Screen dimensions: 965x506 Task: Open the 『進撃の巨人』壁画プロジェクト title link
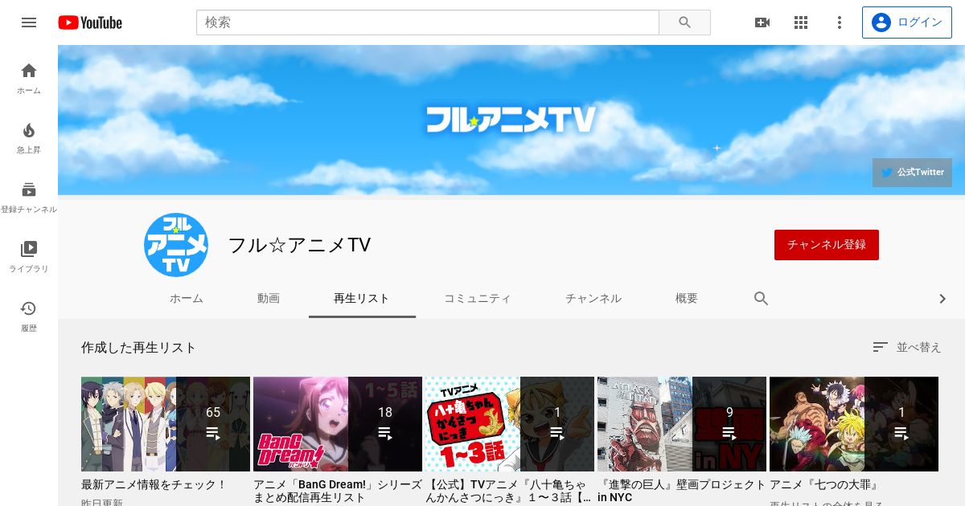click(682, 491)
